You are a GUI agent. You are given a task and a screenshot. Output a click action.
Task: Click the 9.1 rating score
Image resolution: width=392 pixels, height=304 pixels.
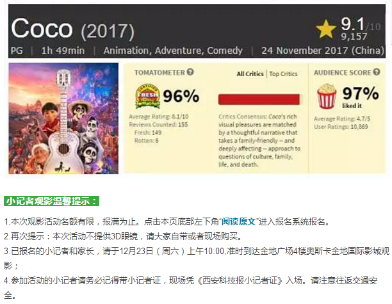353,24
